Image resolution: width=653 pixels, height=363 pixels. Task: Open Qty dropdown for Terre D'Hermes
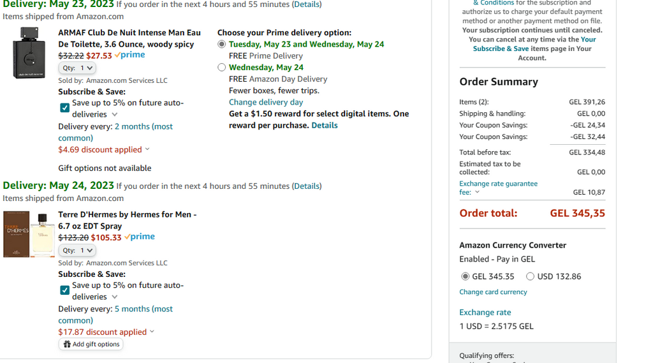77,250
